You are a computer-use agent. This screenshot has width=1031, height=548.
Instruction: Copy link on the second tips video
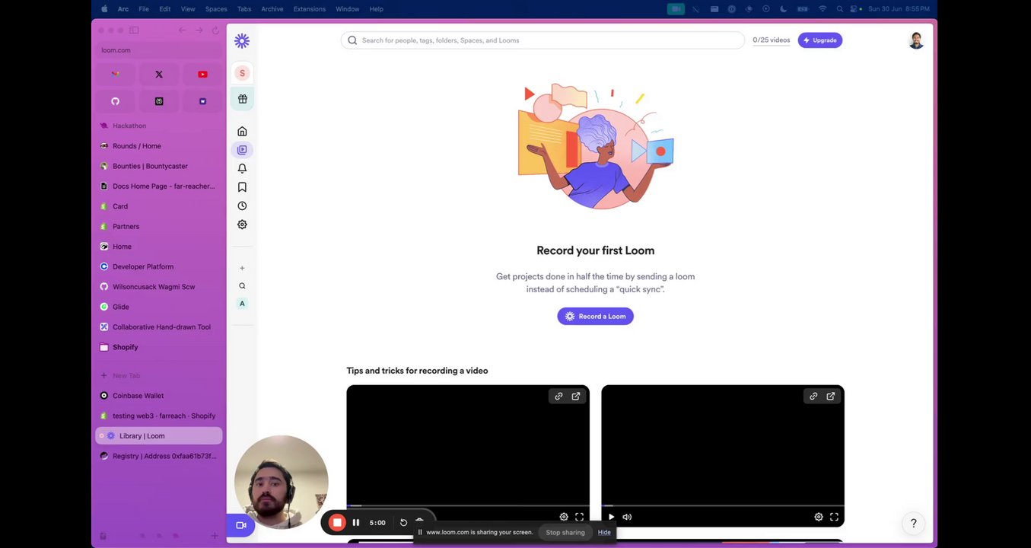pyautogui.click(x=813, y=396)
